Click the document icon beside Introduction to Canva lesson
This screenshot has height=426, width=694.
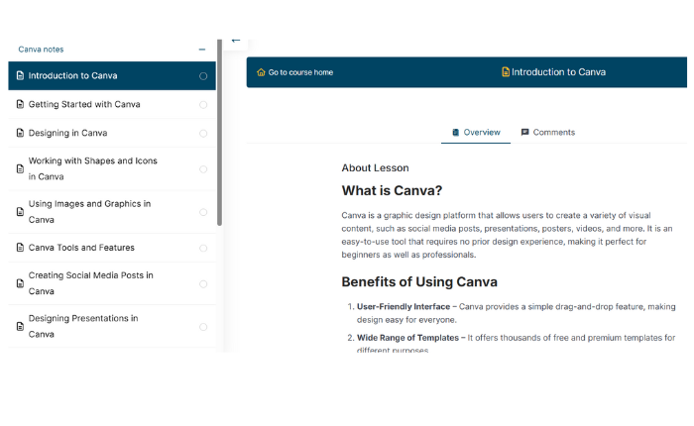click(20, 75)
